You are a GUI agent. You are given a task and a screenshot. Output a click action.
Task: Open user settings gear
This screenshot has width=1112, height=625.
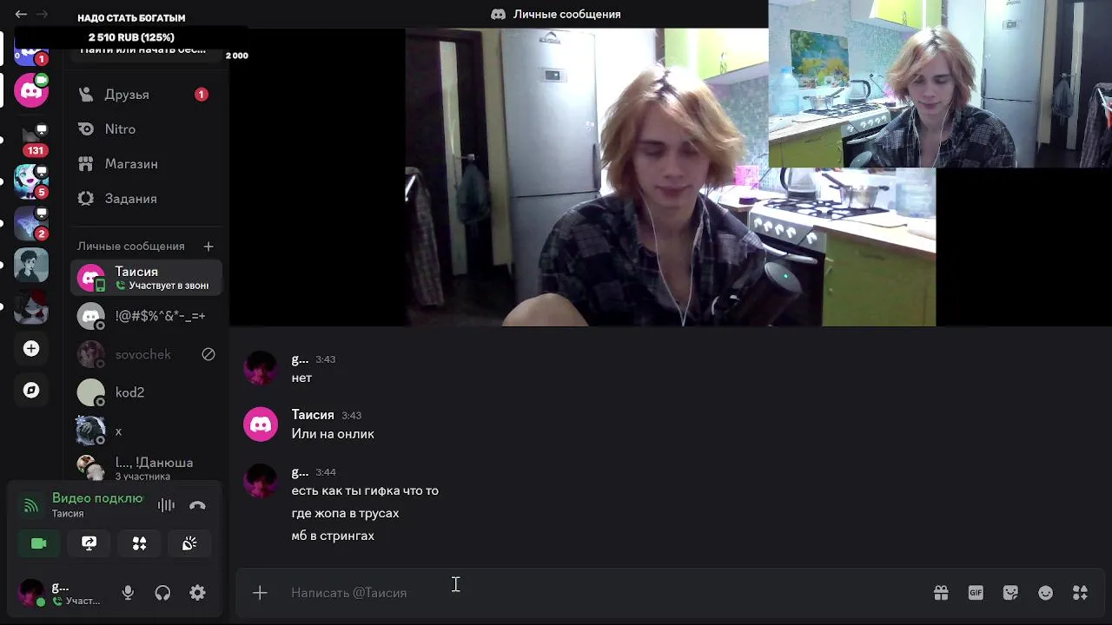[x=197, y=593]
